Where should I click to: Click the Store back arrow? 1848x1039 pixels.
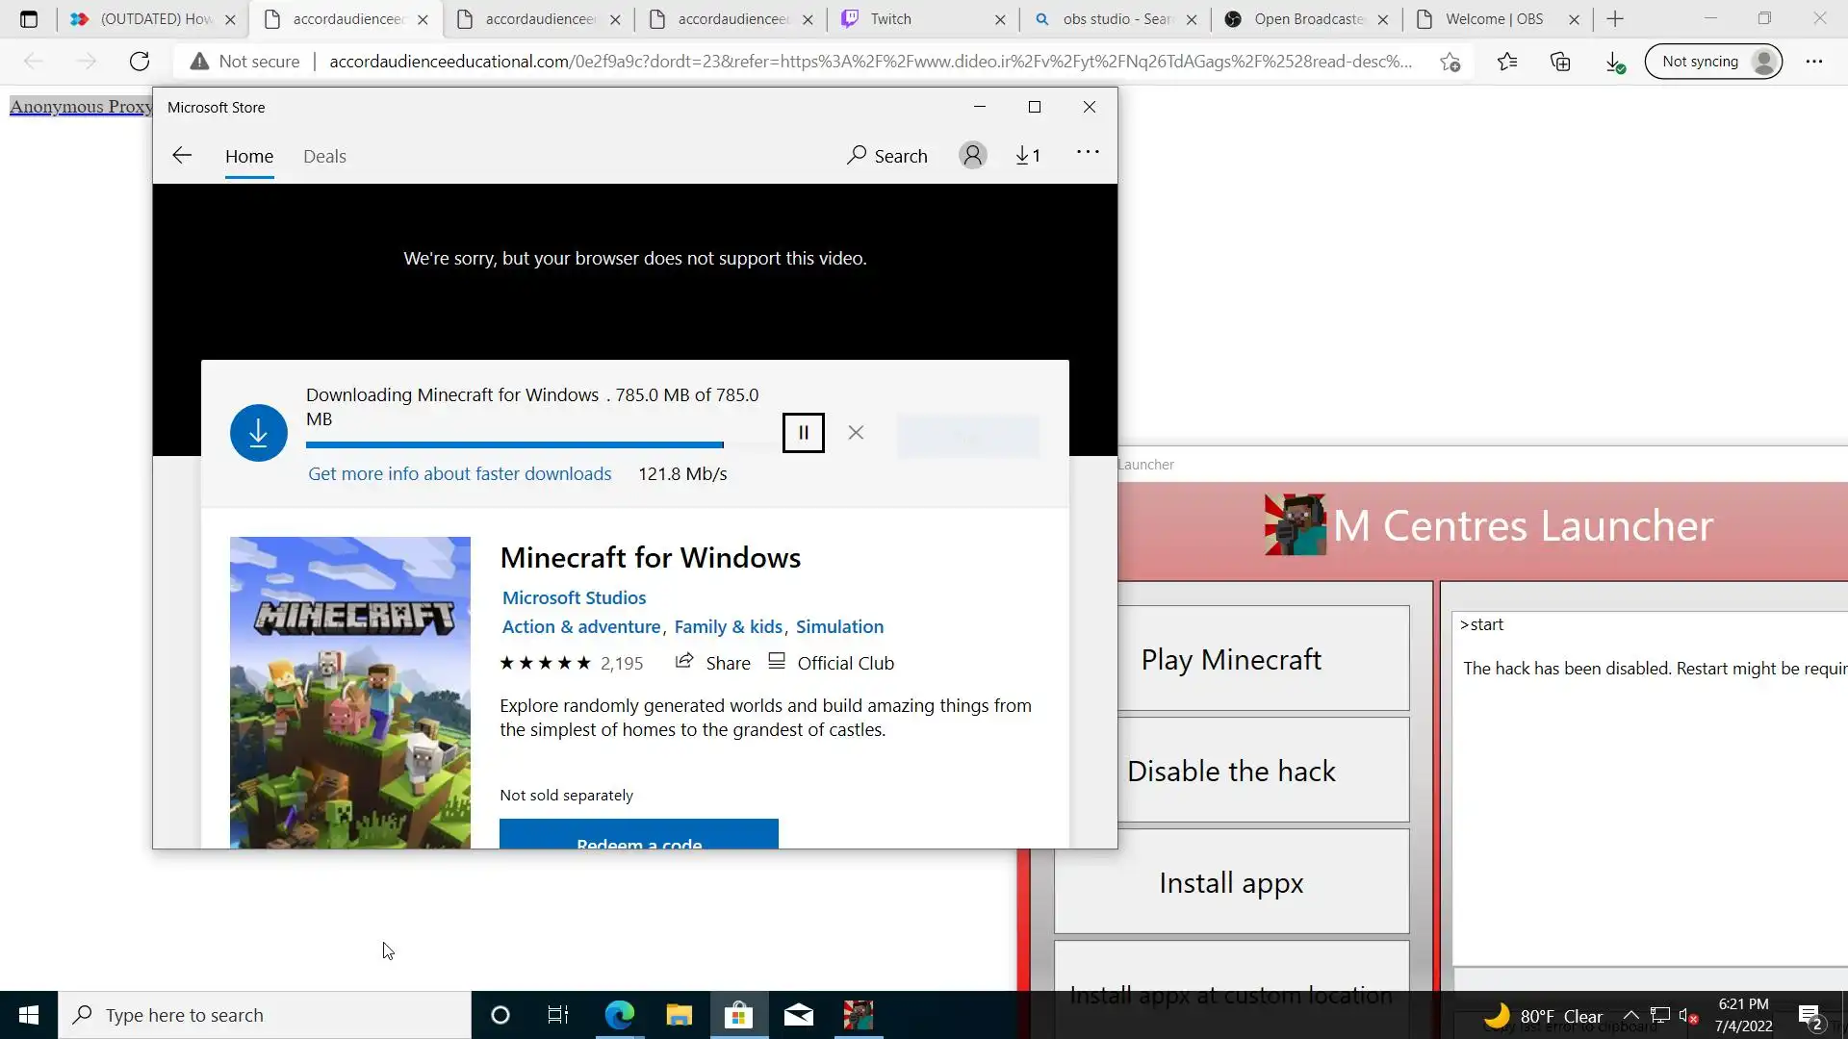pos(182,156)
